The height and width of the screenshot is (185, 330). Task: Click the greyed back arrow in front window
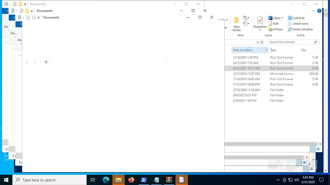click(x=27, y=62)
